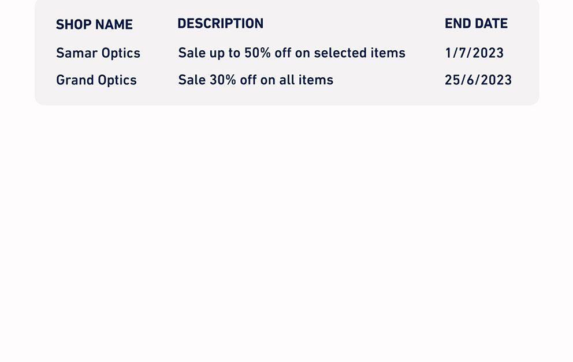Open the 30% off all items description
The image size is (573, 362).
pyautogui.click(x=255, y=80)
